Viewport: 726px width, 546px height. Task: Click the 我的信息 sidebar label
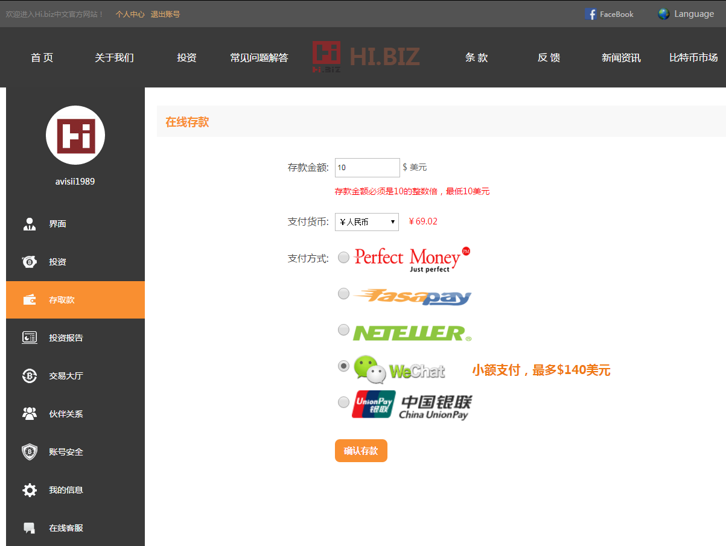click(x=66, y=490)
